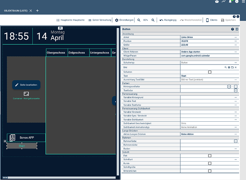
Task: Open Einstellungen in the toolbar
Action: pyautogui.click(x=124, y=20)
